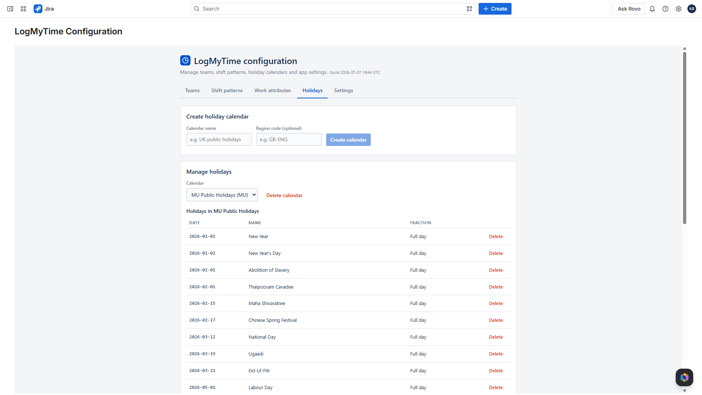Screen dimensions: 702x395
Task: Click the Ask Rovo button
Action: (x=628, y=9)
